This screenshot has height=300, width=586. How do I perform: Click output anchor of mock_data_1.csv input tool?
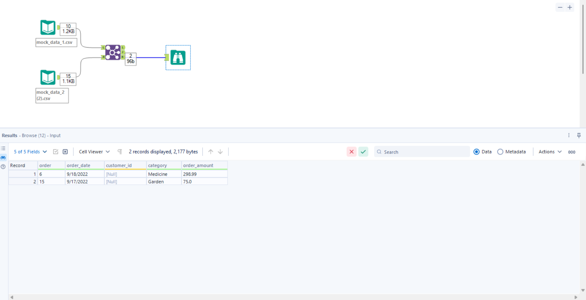tap(58, 28)
